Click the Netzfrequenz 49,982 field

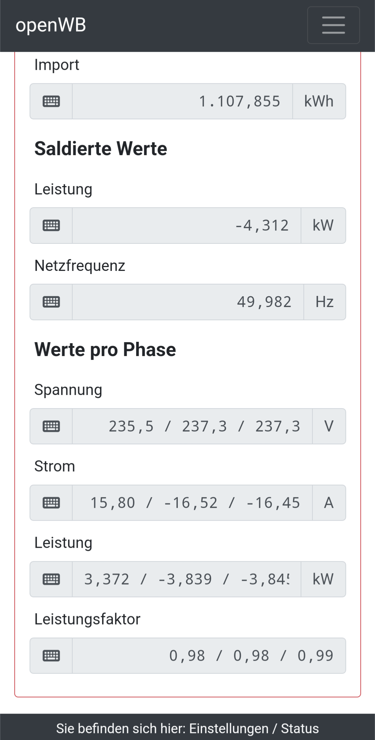(188, 302)
